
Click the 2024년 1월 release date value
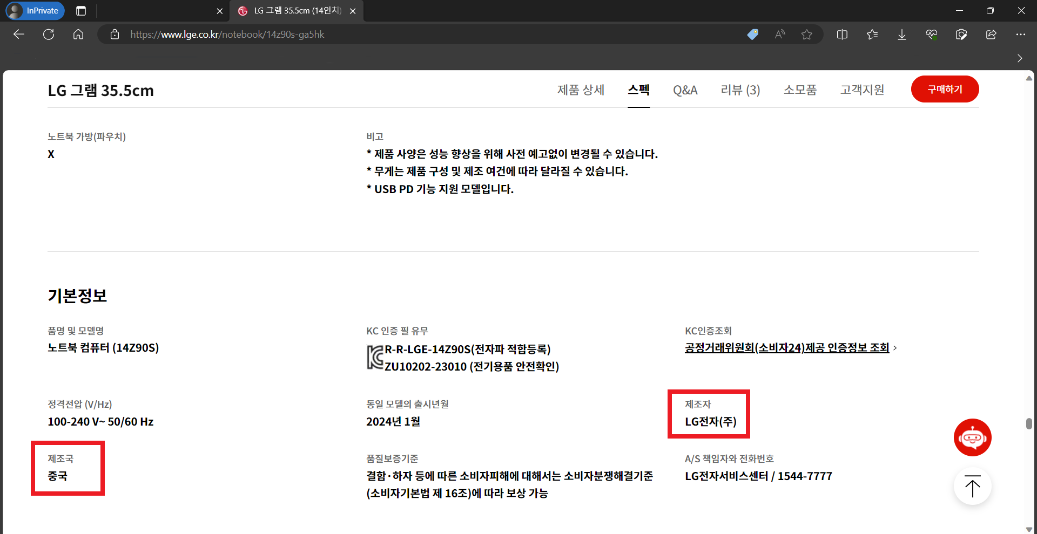(393, 422)
